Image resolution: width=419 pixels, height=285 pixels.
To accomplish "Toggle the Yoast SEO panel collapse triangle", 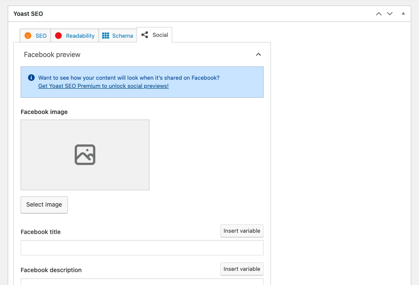I will pyautogui.click(x=403, y=13).
